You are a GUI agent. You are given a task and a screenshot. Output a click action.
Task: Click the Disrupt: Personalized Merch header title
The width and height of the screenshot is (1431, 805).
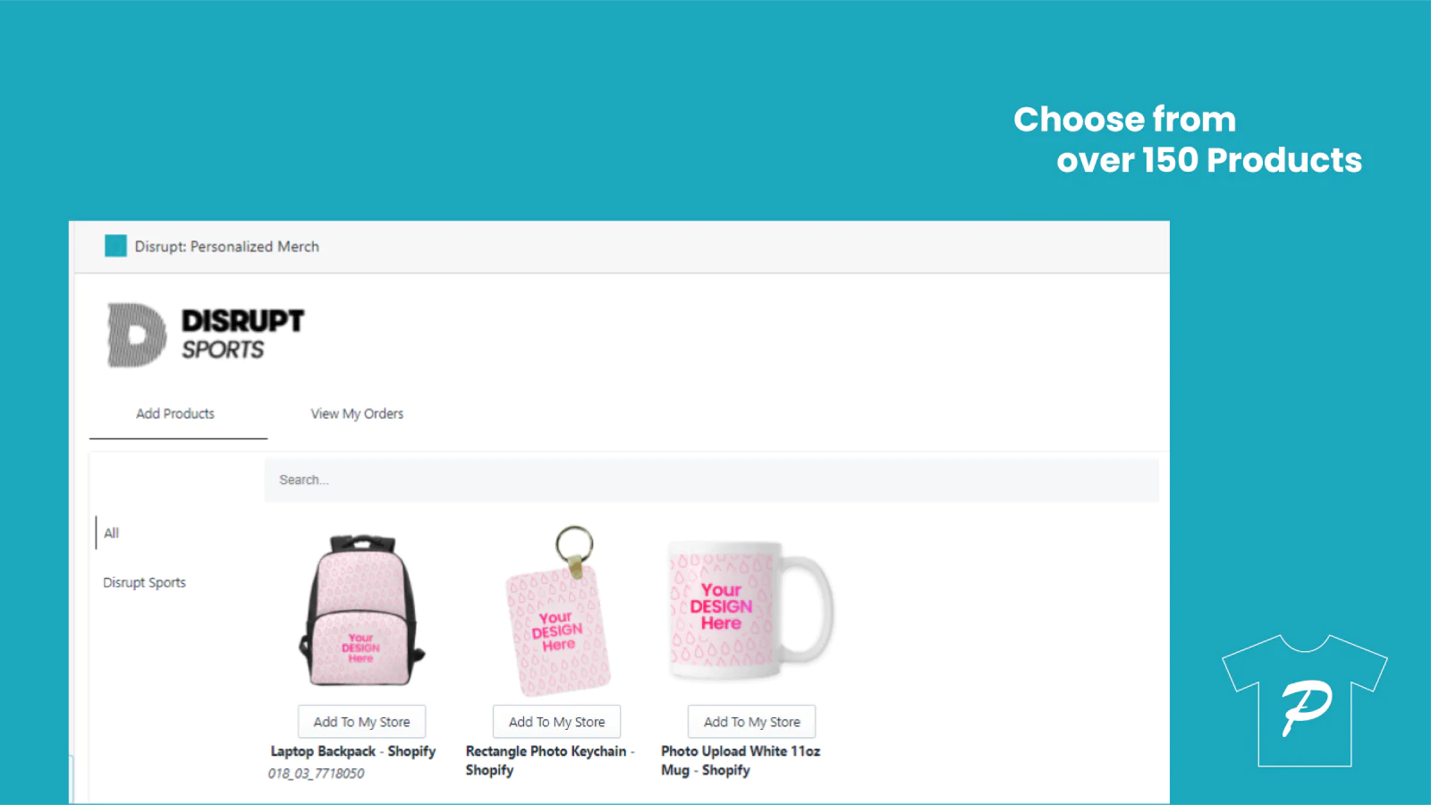click(226, 246)
